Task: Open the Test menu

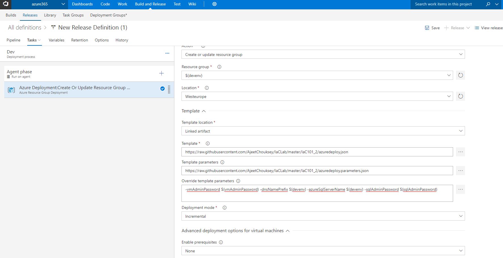Action: click(177, 4)
